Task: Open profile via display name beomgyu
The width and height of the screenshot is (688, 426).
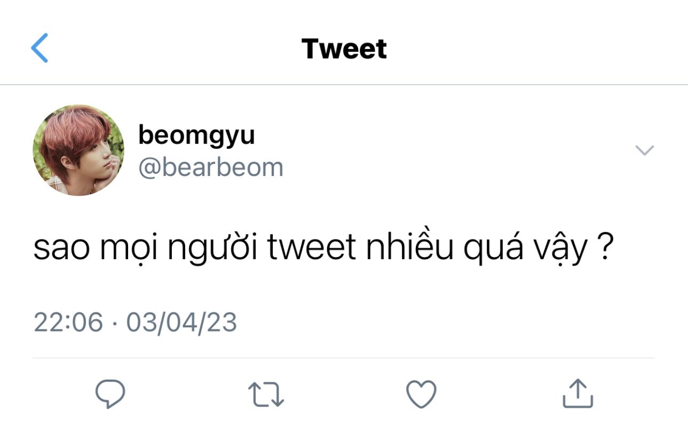Action: click(x=196, y=135)
